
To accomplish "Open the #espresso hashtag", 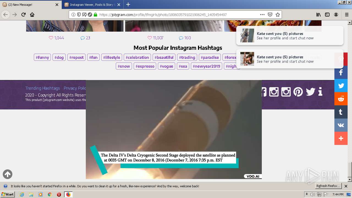I will tap(145, 66).
